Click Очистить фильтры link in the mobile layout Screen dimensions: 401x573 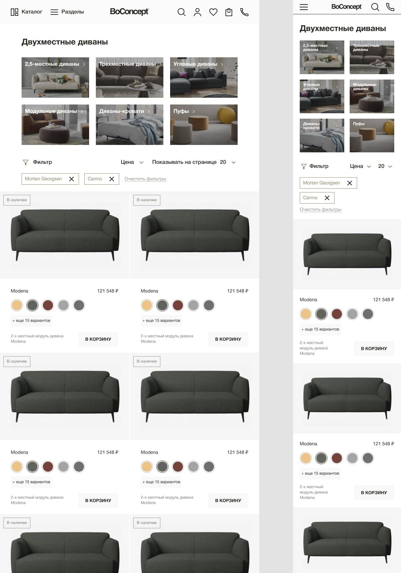pyautogui.click(x=320, y=210)
